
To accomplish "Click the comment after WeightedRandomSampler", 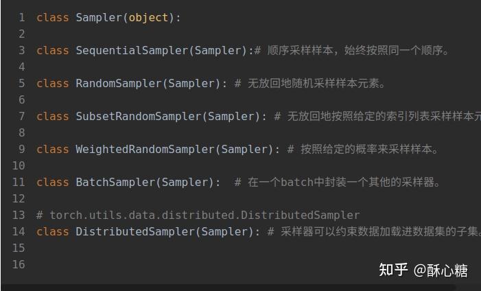I will 362,149.
